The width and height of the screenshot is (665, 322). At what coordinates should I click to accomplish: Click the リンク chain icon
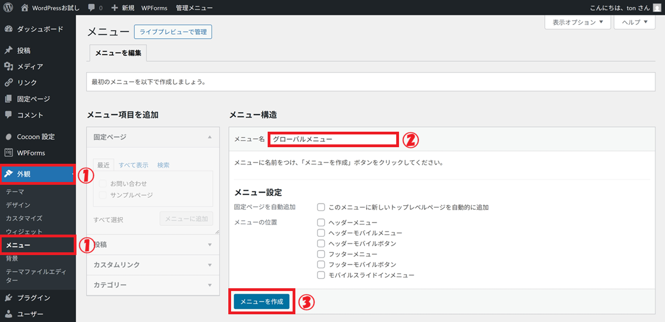[8, 82]
